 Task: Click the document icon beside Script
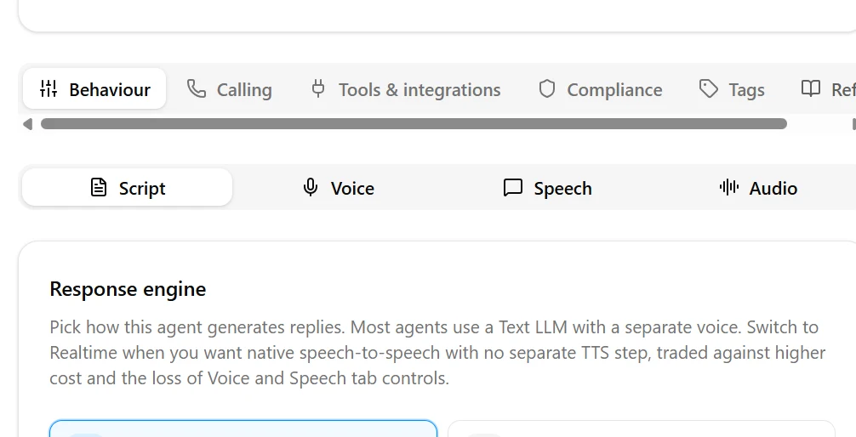pos(99,188)
